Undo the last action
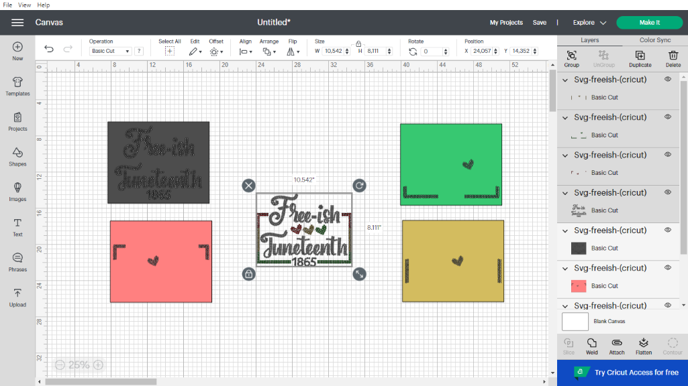Viewport: 688px width, 386px height. point(49,49)
